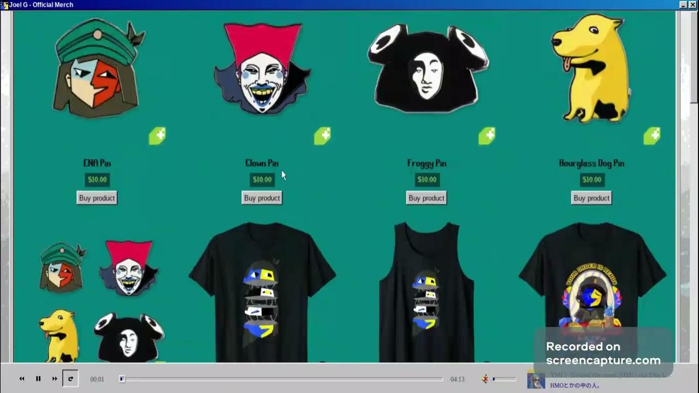Click the $10.00 price under Hourglass Dog Pin
This screenshot has height=393, width=699.
(x=592, y=180)
